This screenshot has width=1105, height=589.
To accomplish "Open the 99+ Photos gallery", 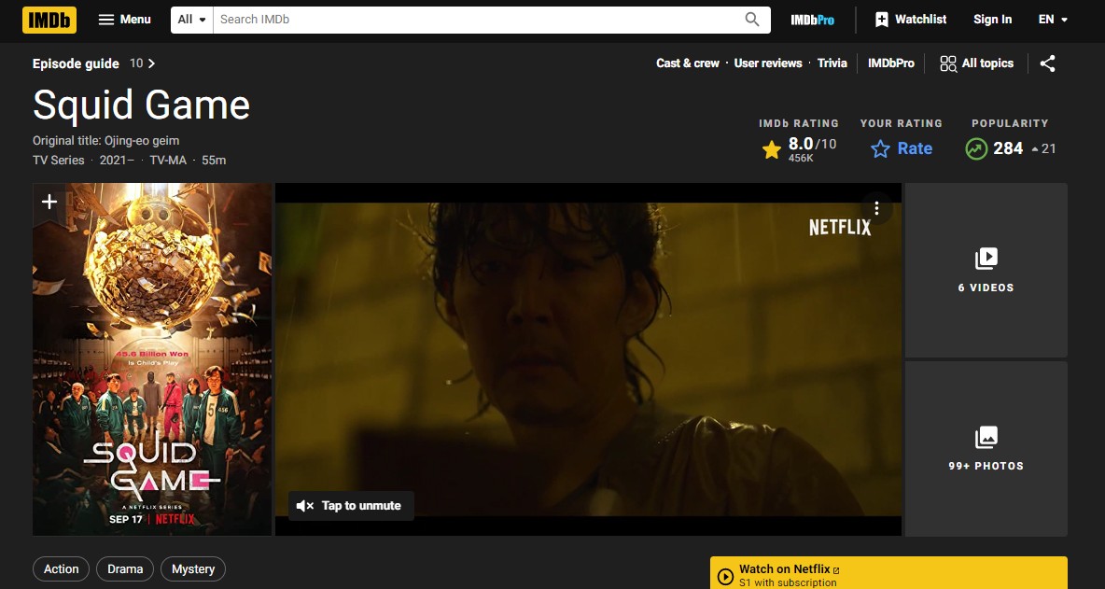I will pos(986,449).
